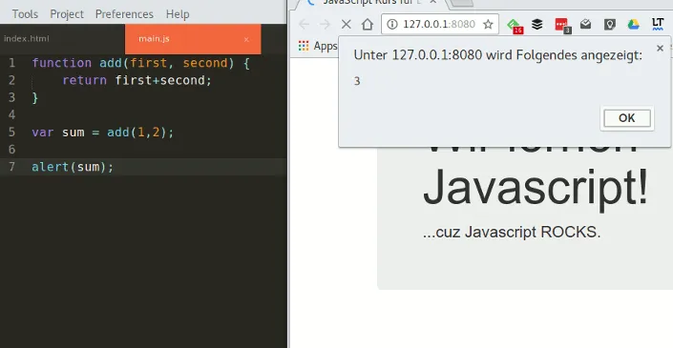The width and height of the screenshot is (673, 348).
Task: Open the Tools menu in the editor
Action: pos(25,14)
